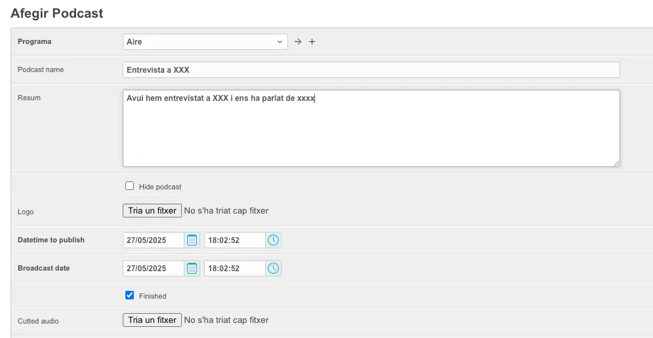Open clock picker for Datetime to publish
Image resolution: width=653 pixels, height=338 pixels.
point(274,240)
